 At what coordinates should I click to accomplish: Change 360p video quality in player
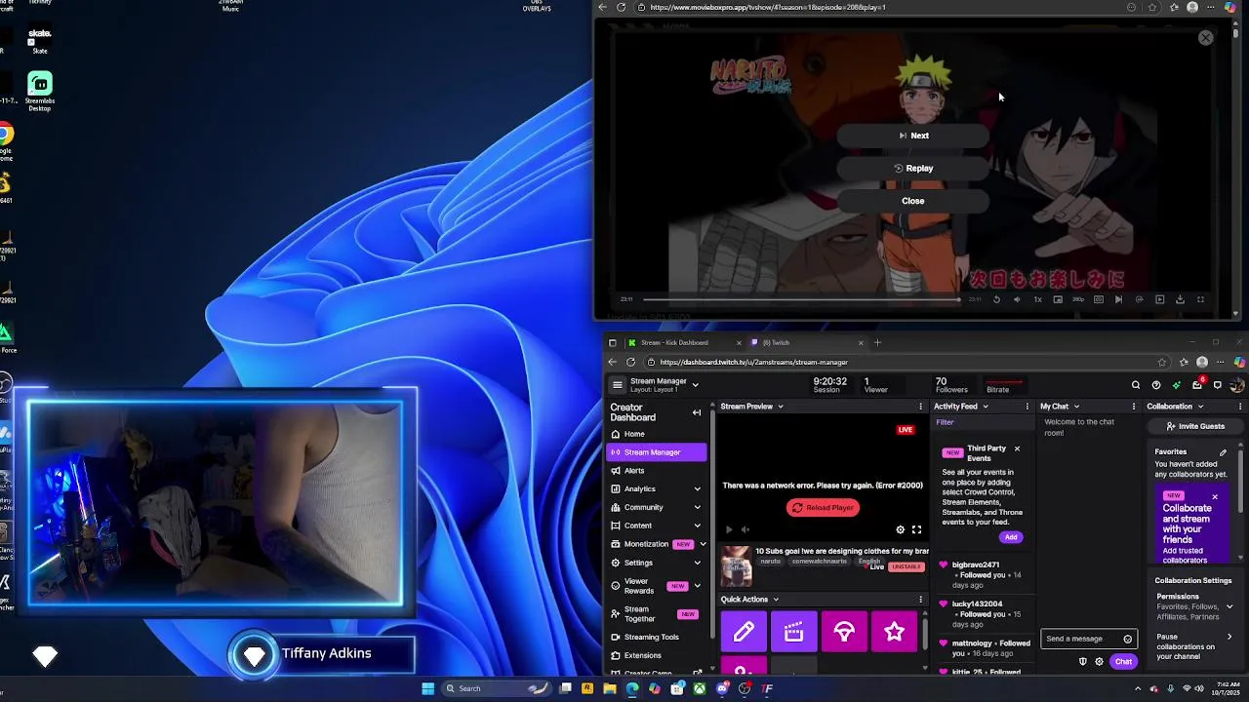tap(1078, 299)
